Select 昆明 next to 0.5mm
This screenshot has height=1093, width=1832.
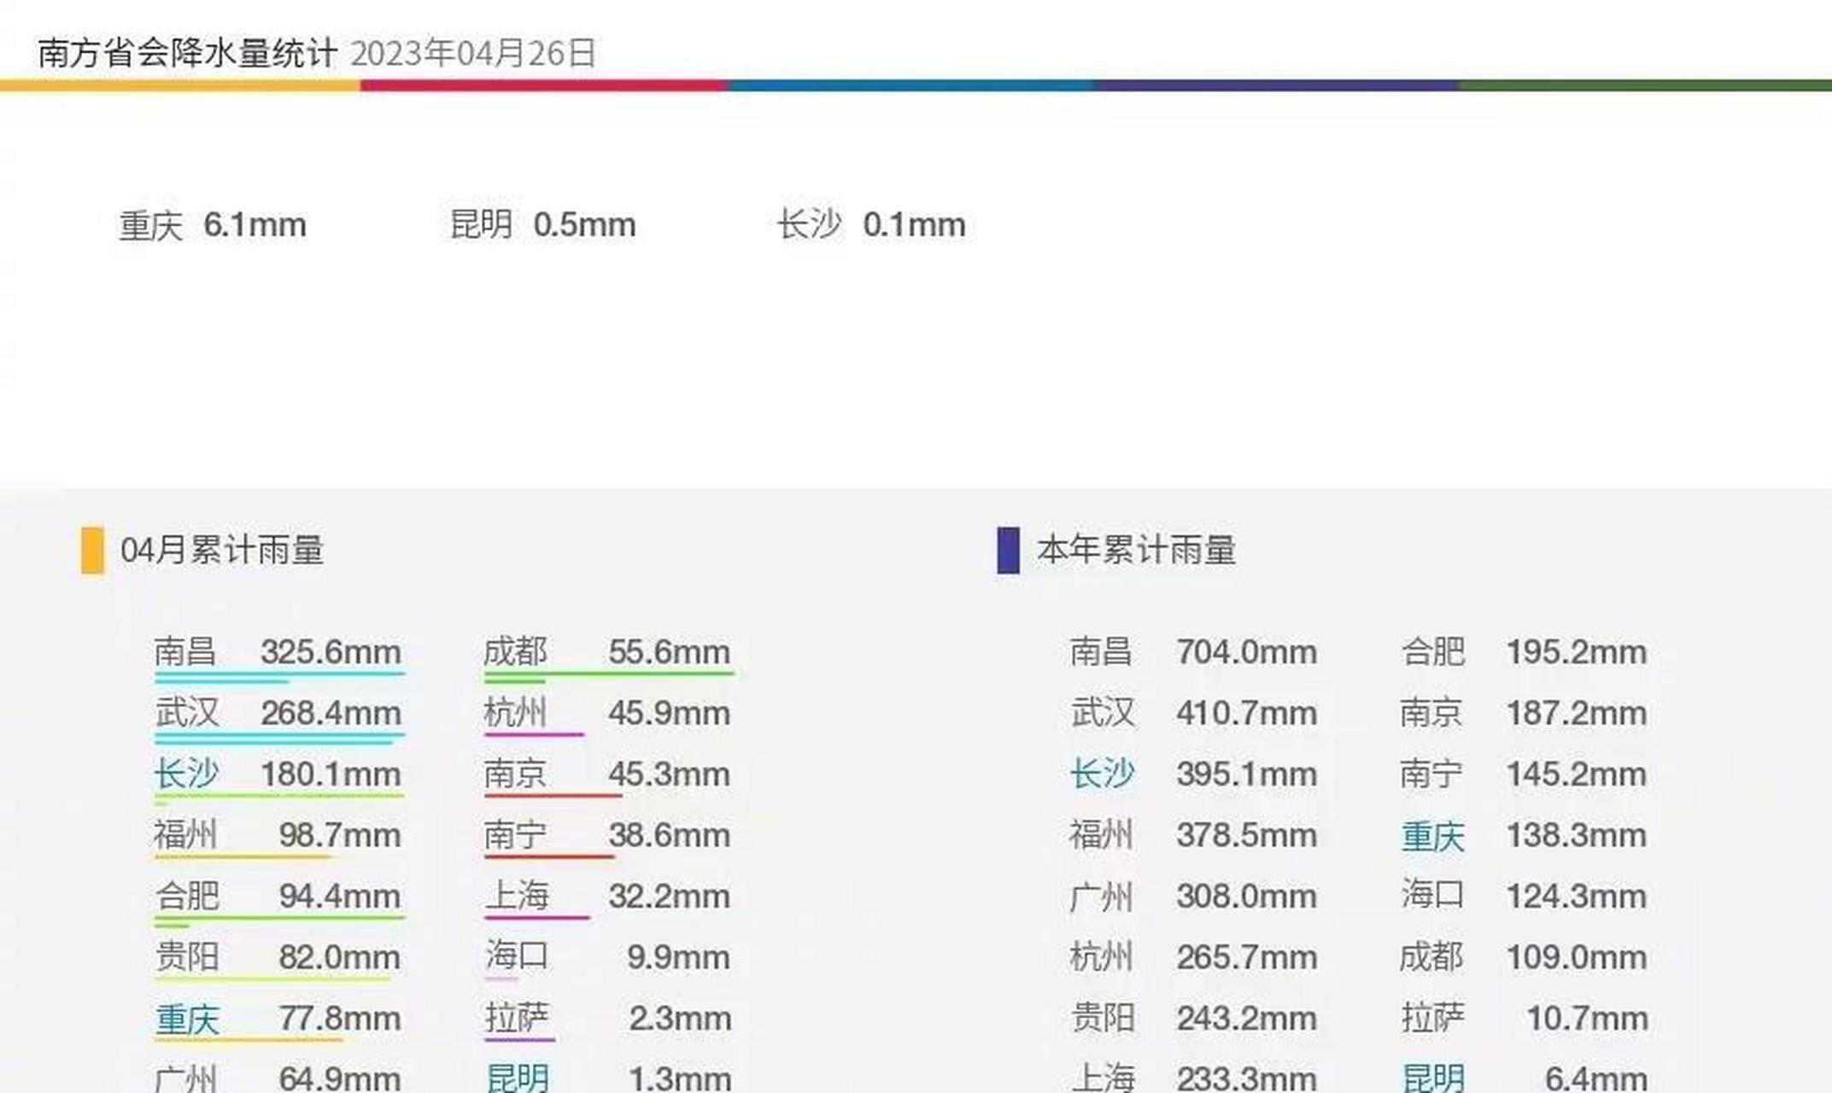click(481, 225)
